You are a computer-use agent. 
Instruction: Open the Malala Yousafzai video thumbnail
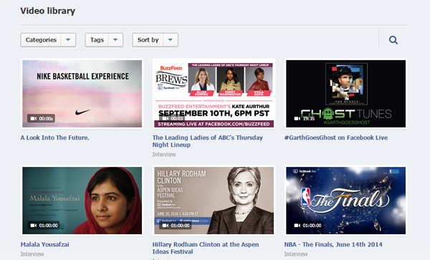(82, 201)
